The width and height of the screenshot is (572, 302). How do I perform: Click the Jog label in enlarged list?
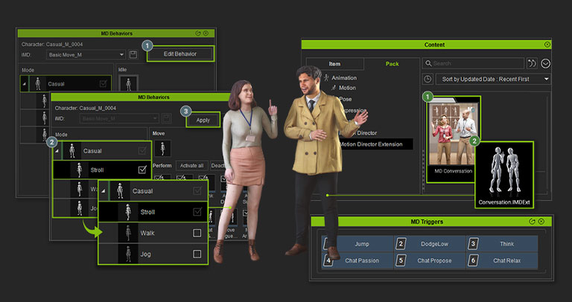[x=145, y=254]
